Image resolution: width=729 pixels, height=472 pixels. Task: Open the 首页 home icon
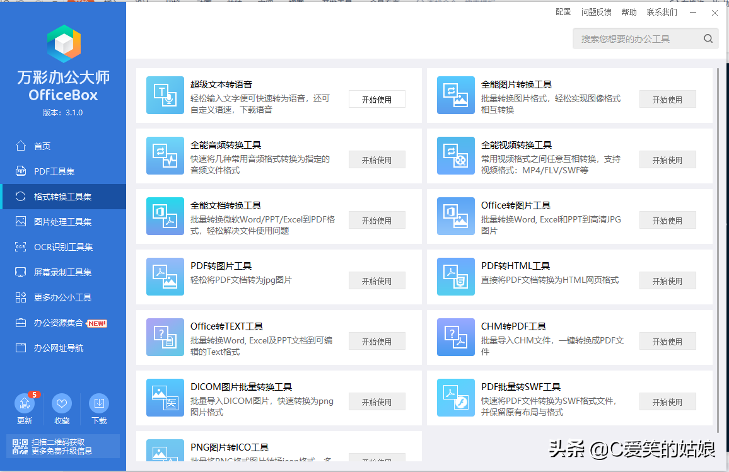(21, 146)
